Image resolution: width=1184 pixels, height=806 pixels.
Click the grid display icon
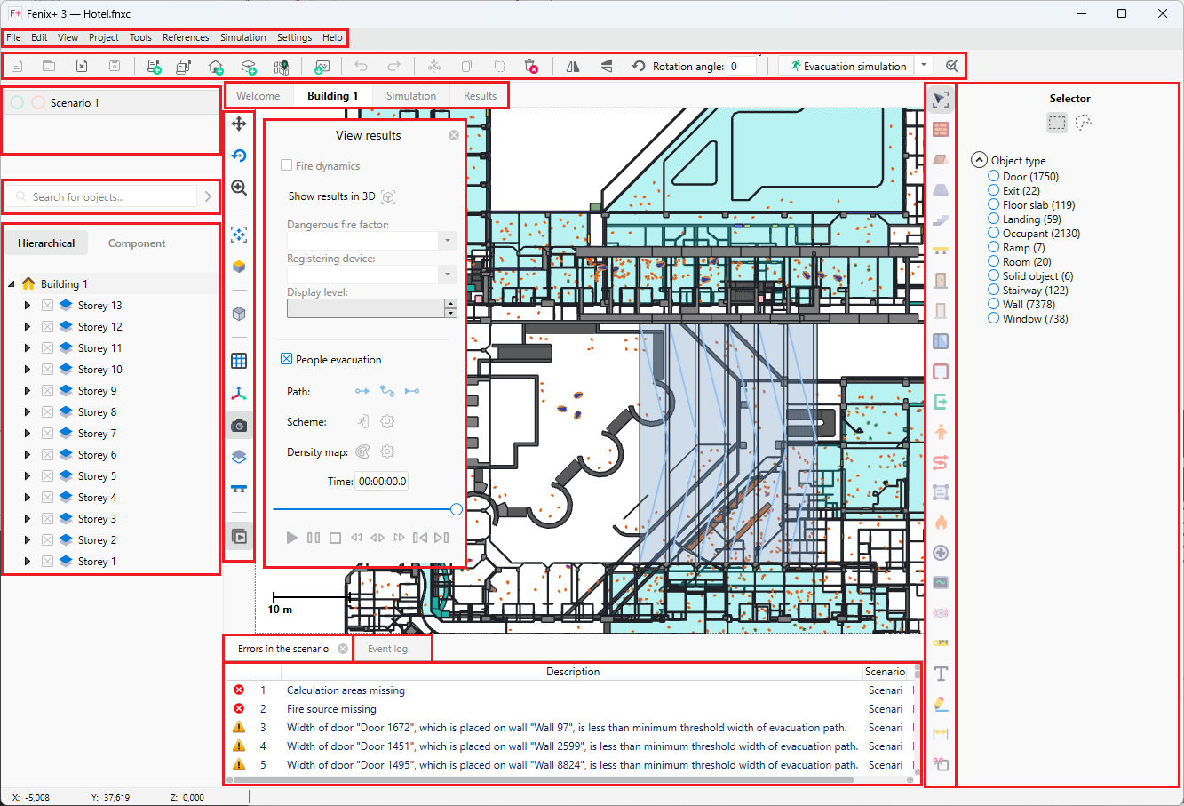tap(239, 361)
